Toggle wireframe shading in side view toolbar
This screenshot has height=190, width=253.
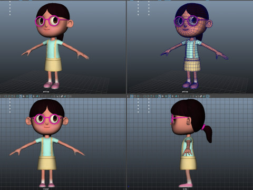tap(157, 96)
